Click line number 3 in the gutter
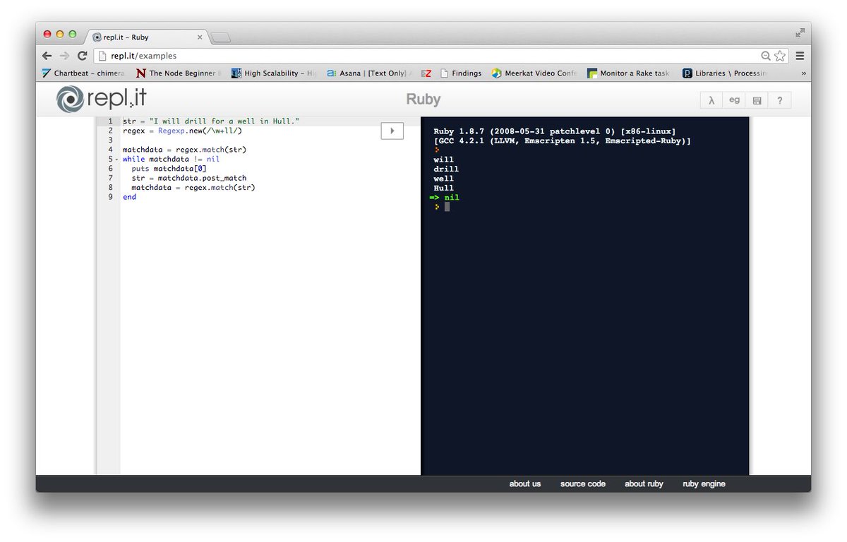Screen dimensions: 847x542 111,140
